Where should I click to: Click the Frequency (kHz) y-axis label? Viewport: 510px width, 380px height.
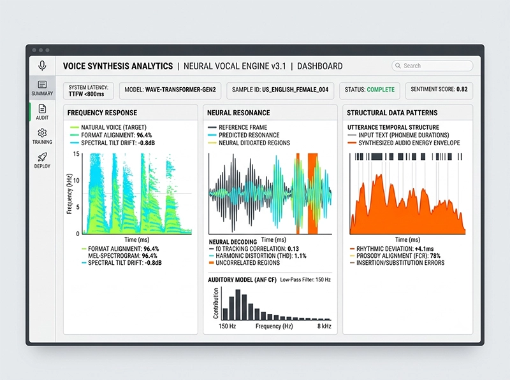point(69,194)
